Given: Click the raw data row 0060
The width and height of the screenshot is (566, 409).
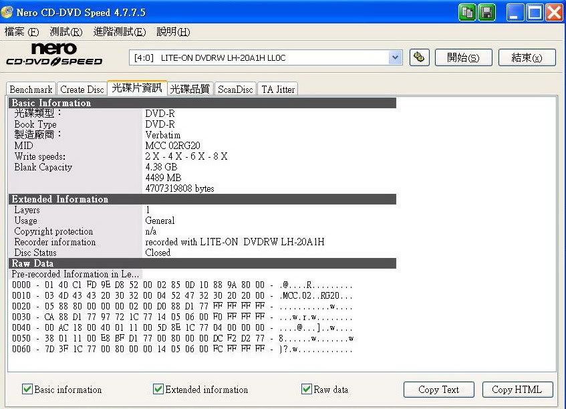Looking at the screenshot, I should (x=182, y=349).
